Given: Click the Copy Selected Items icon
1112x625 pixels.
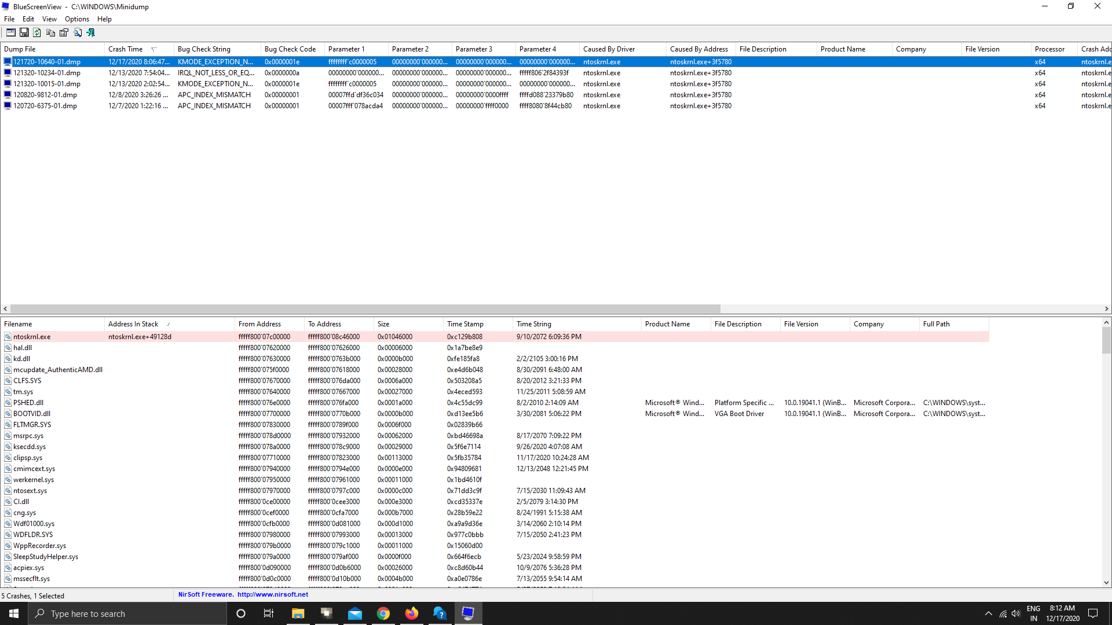Looking at the screenshot, I should tap(51, 33).
